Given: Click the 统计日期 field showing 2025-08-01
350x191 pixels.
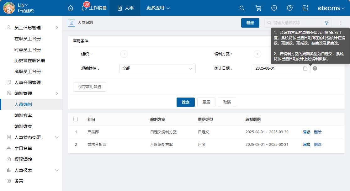Looking at the screenshot, I should coord(281,68).
